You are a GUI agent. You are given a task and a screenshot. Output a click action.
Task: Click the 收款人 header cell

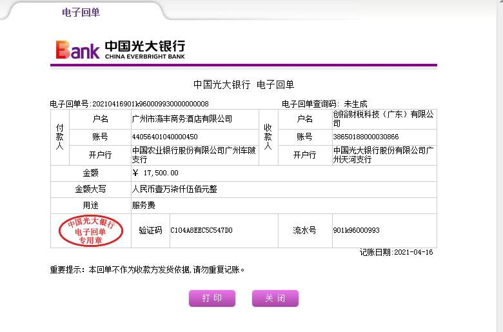(x=268, y=137)
